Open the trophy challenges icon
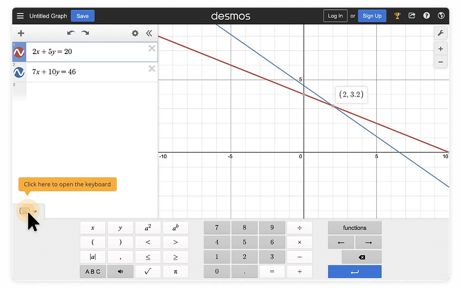This screenshot has height=288, width=461. 397,16
